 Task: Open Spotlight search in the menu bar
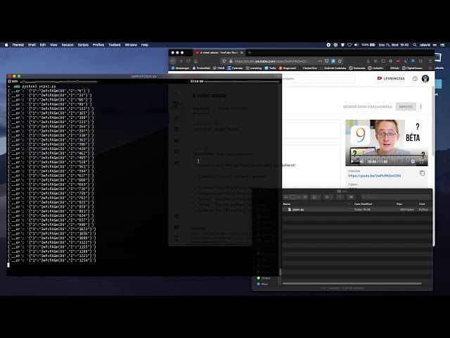[415, 45]
